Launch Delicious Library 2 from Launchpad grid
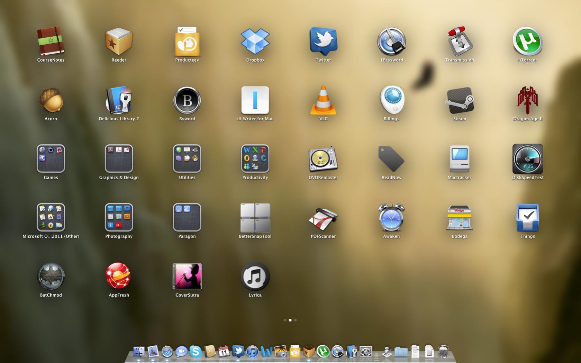 click(119, 100)
